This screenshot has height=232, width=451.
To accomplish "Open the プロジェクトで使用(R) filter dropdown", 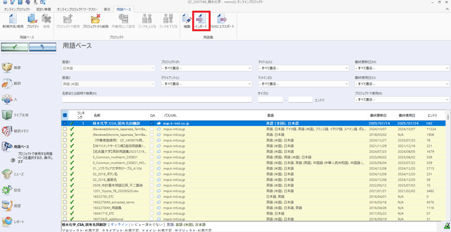I will click(x=402, y=100).
